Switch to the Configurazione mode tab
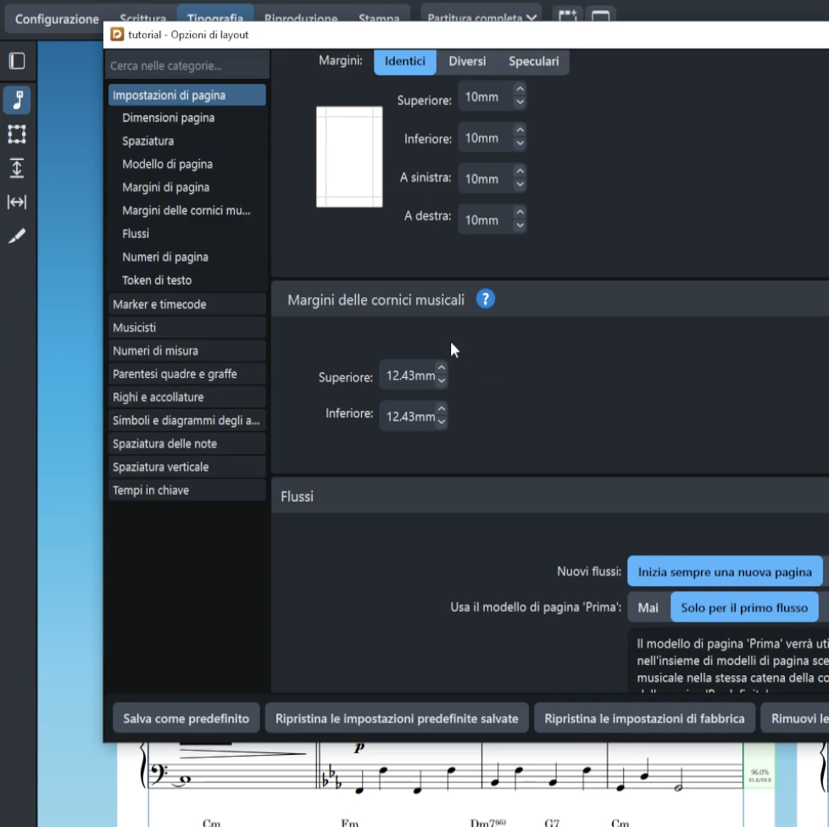Screen dimensions: 829x827 (57, 19)
